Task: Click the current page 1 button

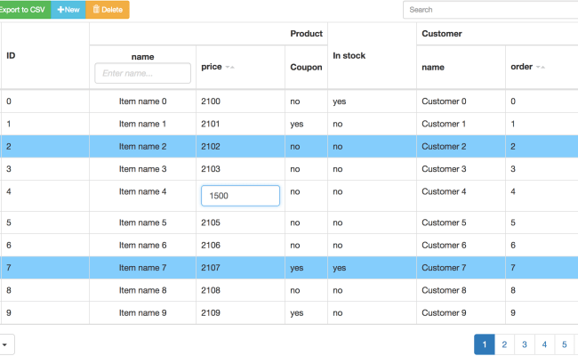Action: pyautogui.click(x=484, y=344)
